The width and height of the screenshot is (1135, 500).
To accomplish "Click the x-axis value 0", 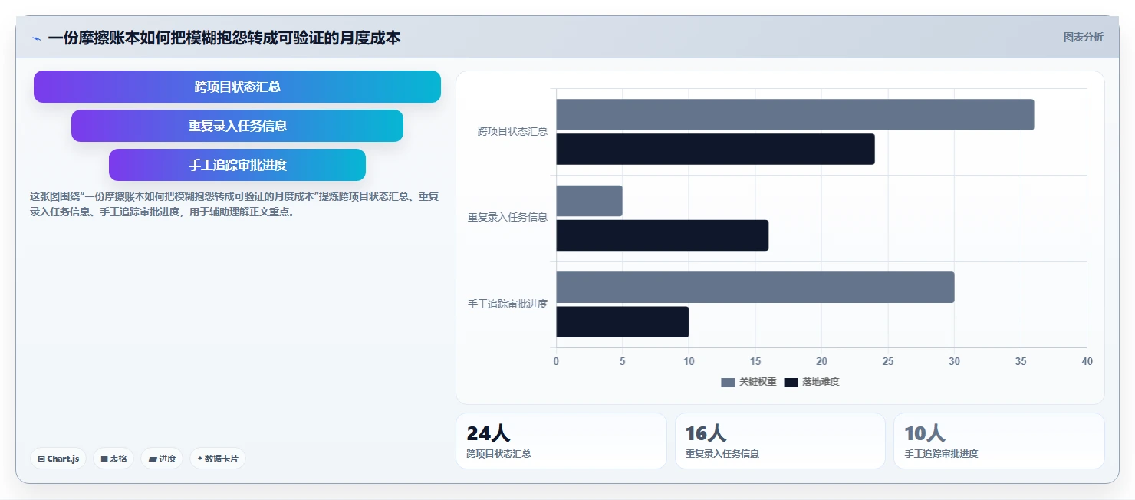I will pos(556,361).
